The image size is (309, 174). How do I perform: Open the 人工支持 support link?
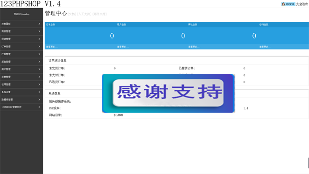pos(84,14)
